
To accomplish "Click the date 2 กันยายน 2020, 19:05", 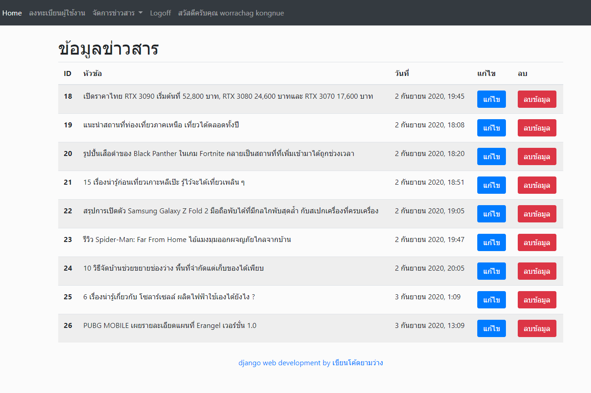I will 429,211.
